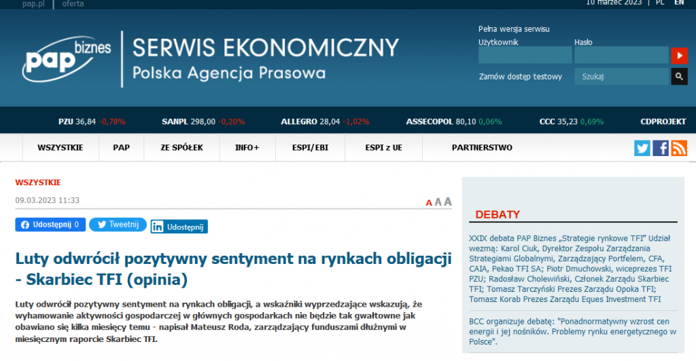Focus the Hasło password field

pyautogui.click(x=621, y=56)
